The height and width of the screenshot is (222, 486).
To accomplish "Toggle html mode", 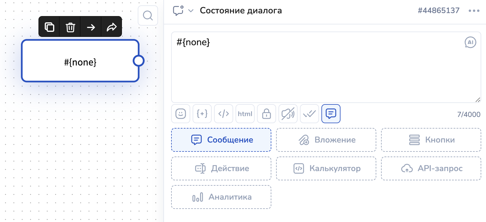I will point(245,114).
